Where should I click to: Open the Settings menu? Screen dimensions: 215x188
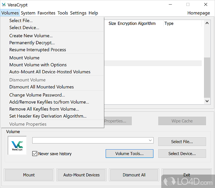click(78, 13)
